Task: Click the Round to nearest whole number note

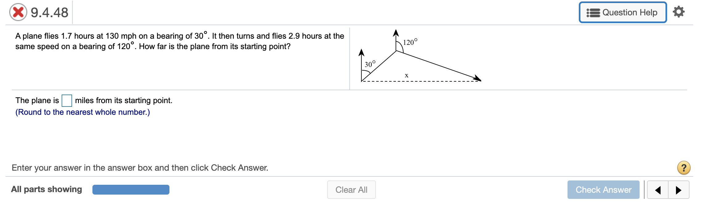Action: (x=83, y=112)
